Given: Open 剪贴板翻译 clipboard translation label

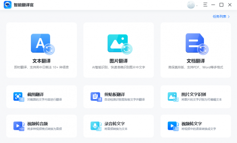Looking at the screenshot, I should (114, 94).
